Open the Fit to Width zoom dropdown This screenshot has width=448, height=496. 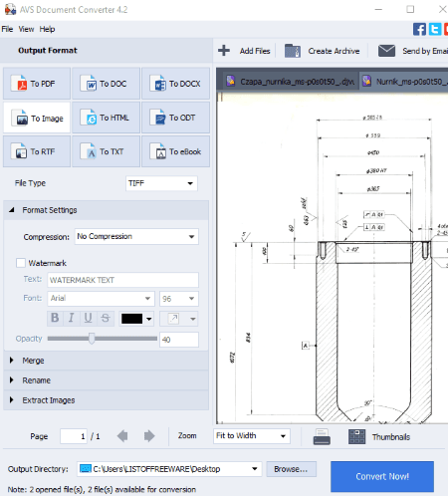tap(252, 436)
